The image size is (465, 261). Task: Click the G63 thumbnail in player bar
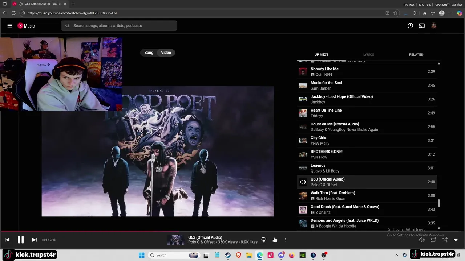[175, 240]
